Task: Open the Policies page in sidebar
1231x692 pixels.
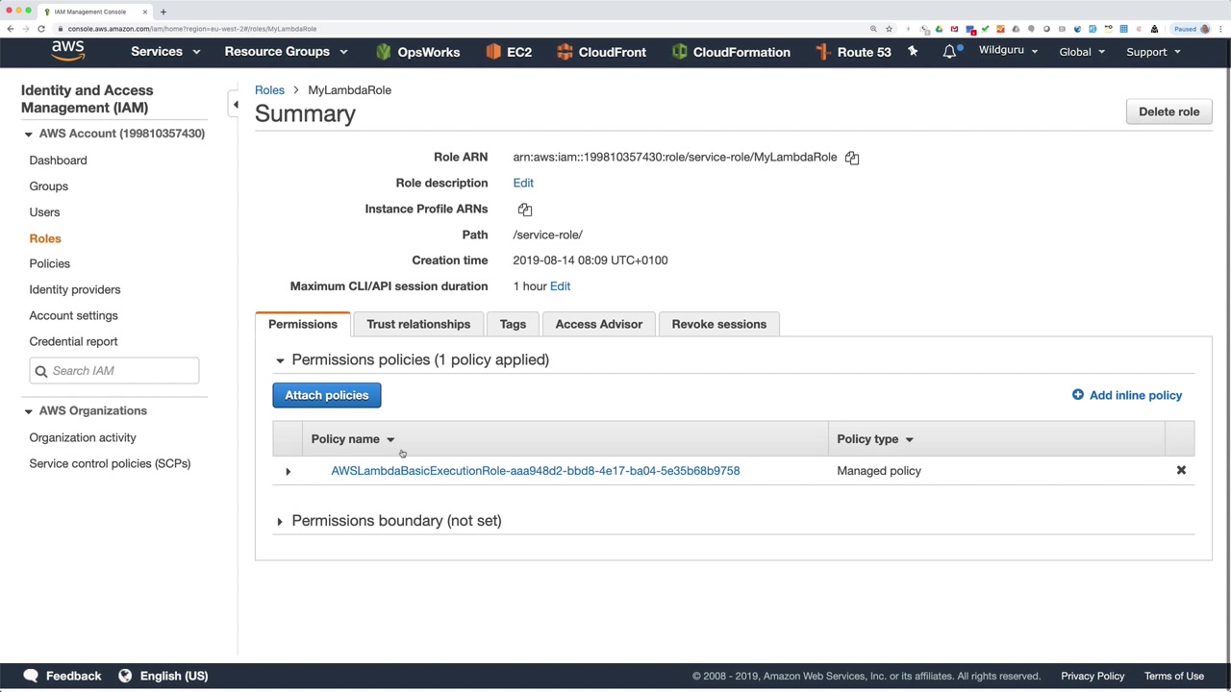Action: 49,263
